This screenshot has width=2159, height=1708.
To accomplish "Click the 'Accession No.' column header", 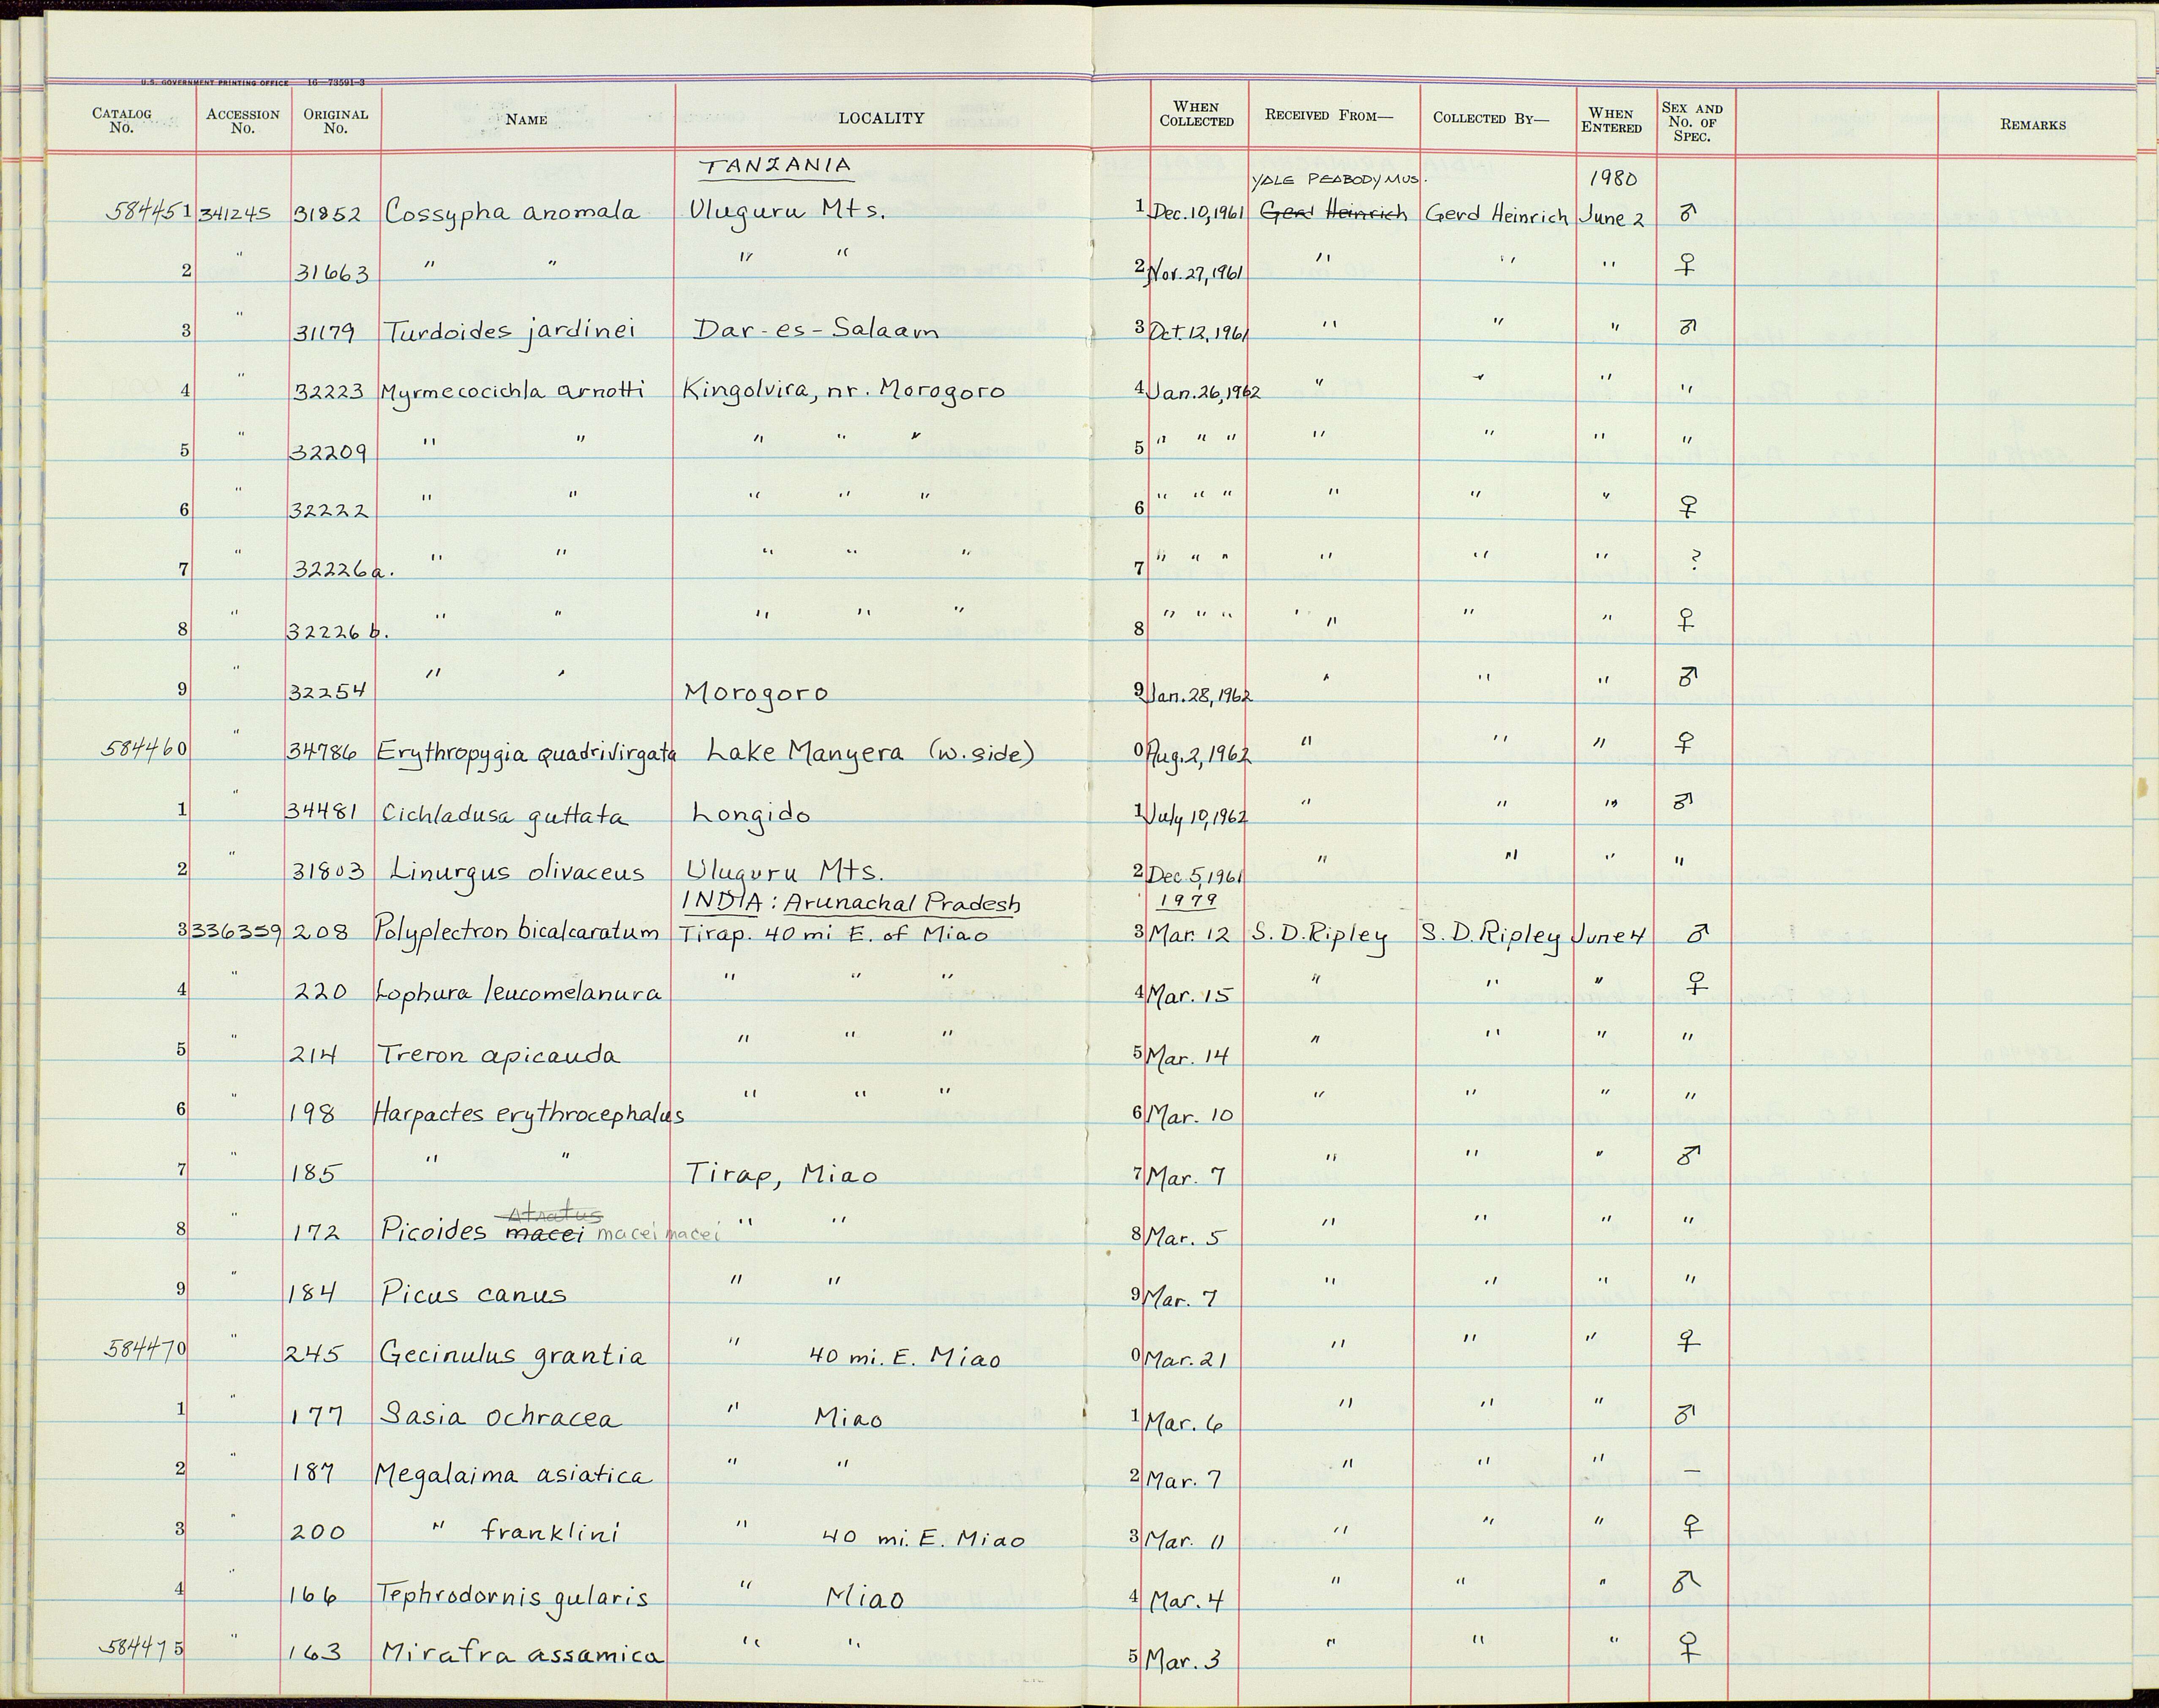I will pyautogui.click(x=242, y=121).
